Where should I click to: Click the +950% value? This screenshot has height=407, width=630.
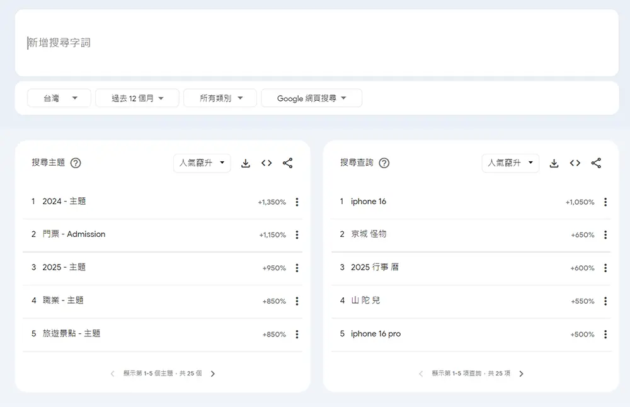275,268
